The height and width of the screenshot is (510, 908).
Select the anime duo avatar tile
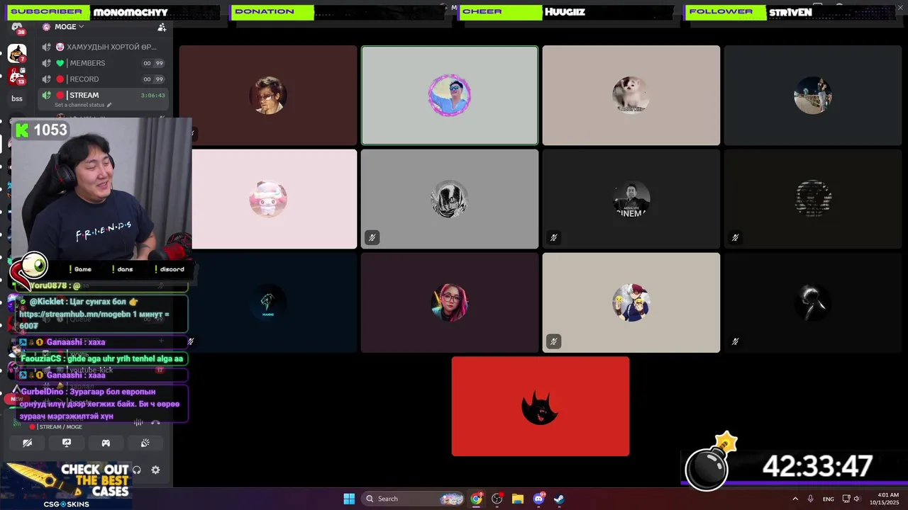pyautogui.click(x=631, y=302)
